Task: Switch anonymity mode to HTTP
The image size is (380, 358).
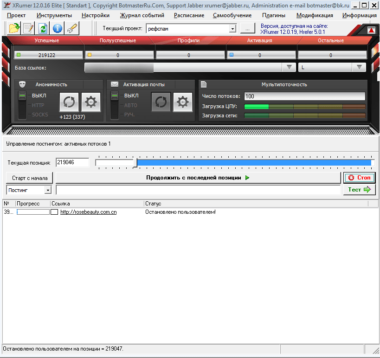Action: click(x=38, y=105)
